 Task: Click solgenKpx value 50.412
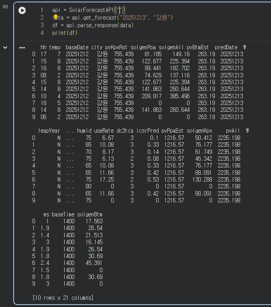(204, 138)
